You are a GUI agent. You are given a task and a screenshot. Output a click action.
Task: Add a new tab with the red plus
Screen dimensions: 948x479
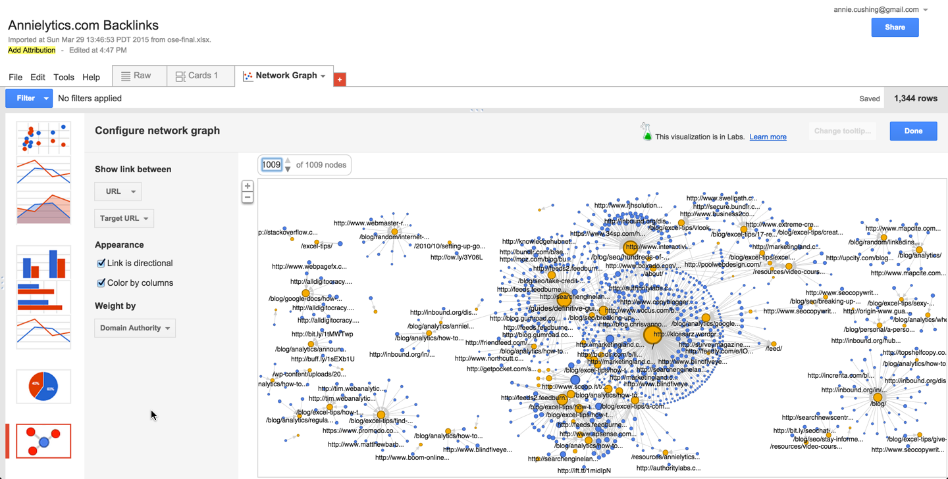point(340,80)
